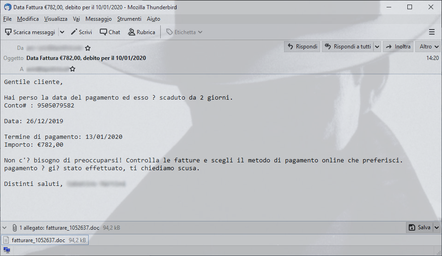Click the Scarica messaggi download icon
Viewport: 442px width, 256px height.
pyautogui.click(x=8, y=32)
